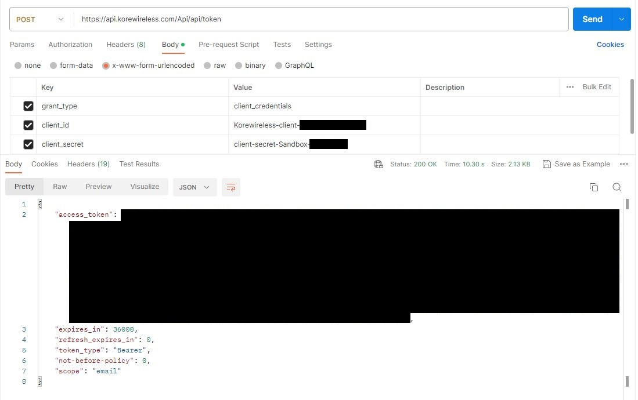Click the Send button
Screen dimensions: 638x400
click(x=592, y=19)
